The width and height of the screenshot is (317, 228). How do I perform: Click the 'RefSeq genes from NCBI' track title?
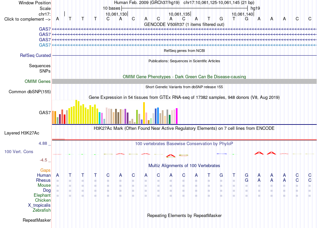(184, 51)
